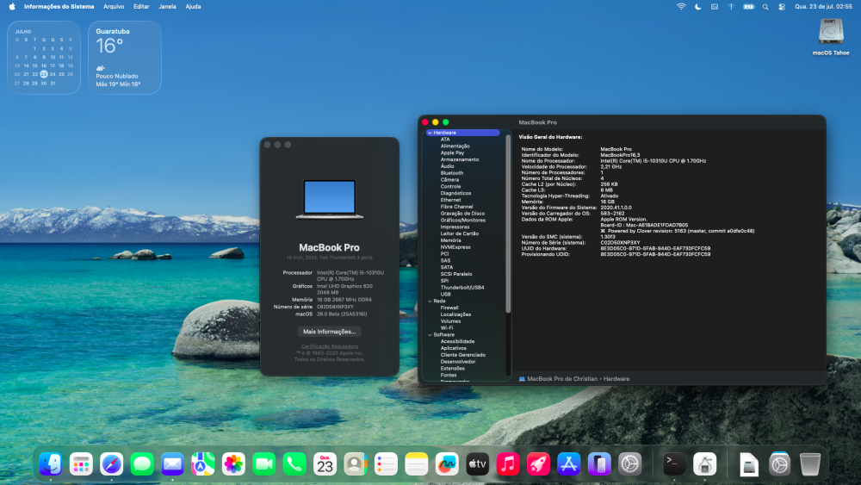
Task: Open Calendar showing 23 in dock
Action: tap(325, 464)
